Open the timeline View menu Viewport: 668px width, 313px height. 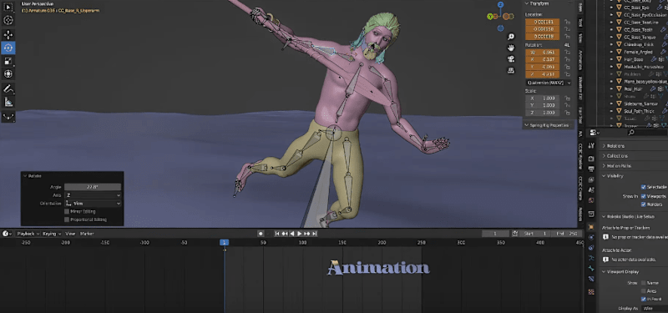tap(70, 234)
